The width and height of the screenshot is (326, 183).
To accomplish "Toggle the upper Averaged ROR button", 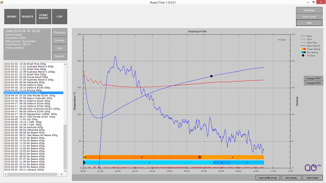I will point(313,78).
